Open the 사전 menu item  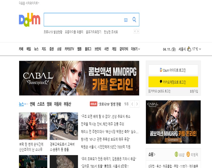[x=106, y=49]
